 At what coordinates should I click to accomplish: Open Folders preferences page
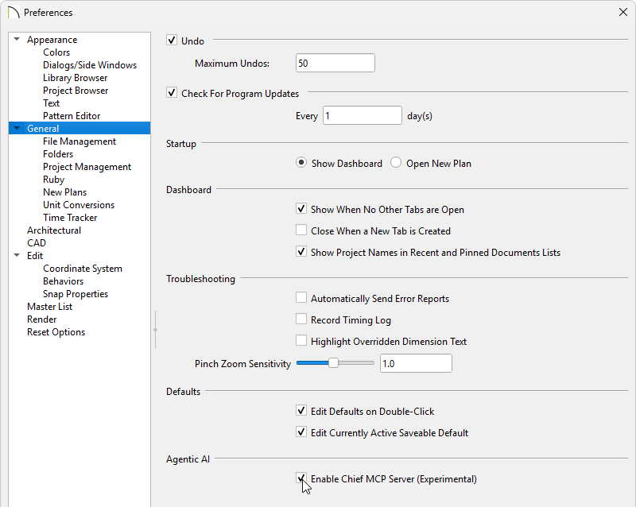point(58,153)
